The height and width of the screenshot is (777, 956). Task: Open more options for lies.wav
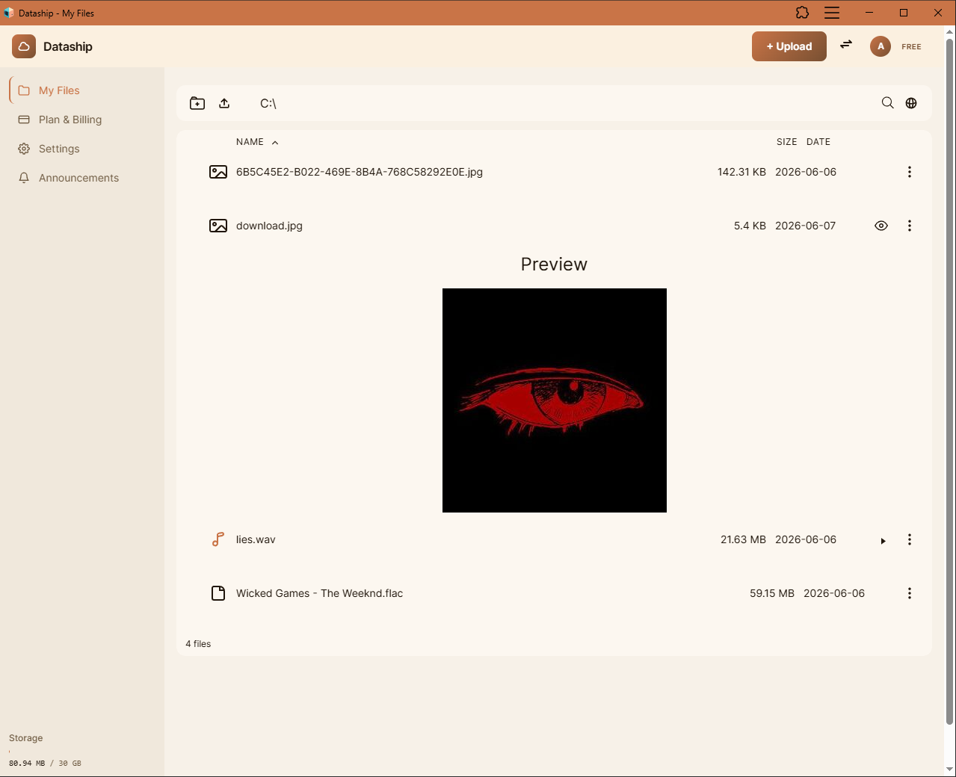pos(910,539)
